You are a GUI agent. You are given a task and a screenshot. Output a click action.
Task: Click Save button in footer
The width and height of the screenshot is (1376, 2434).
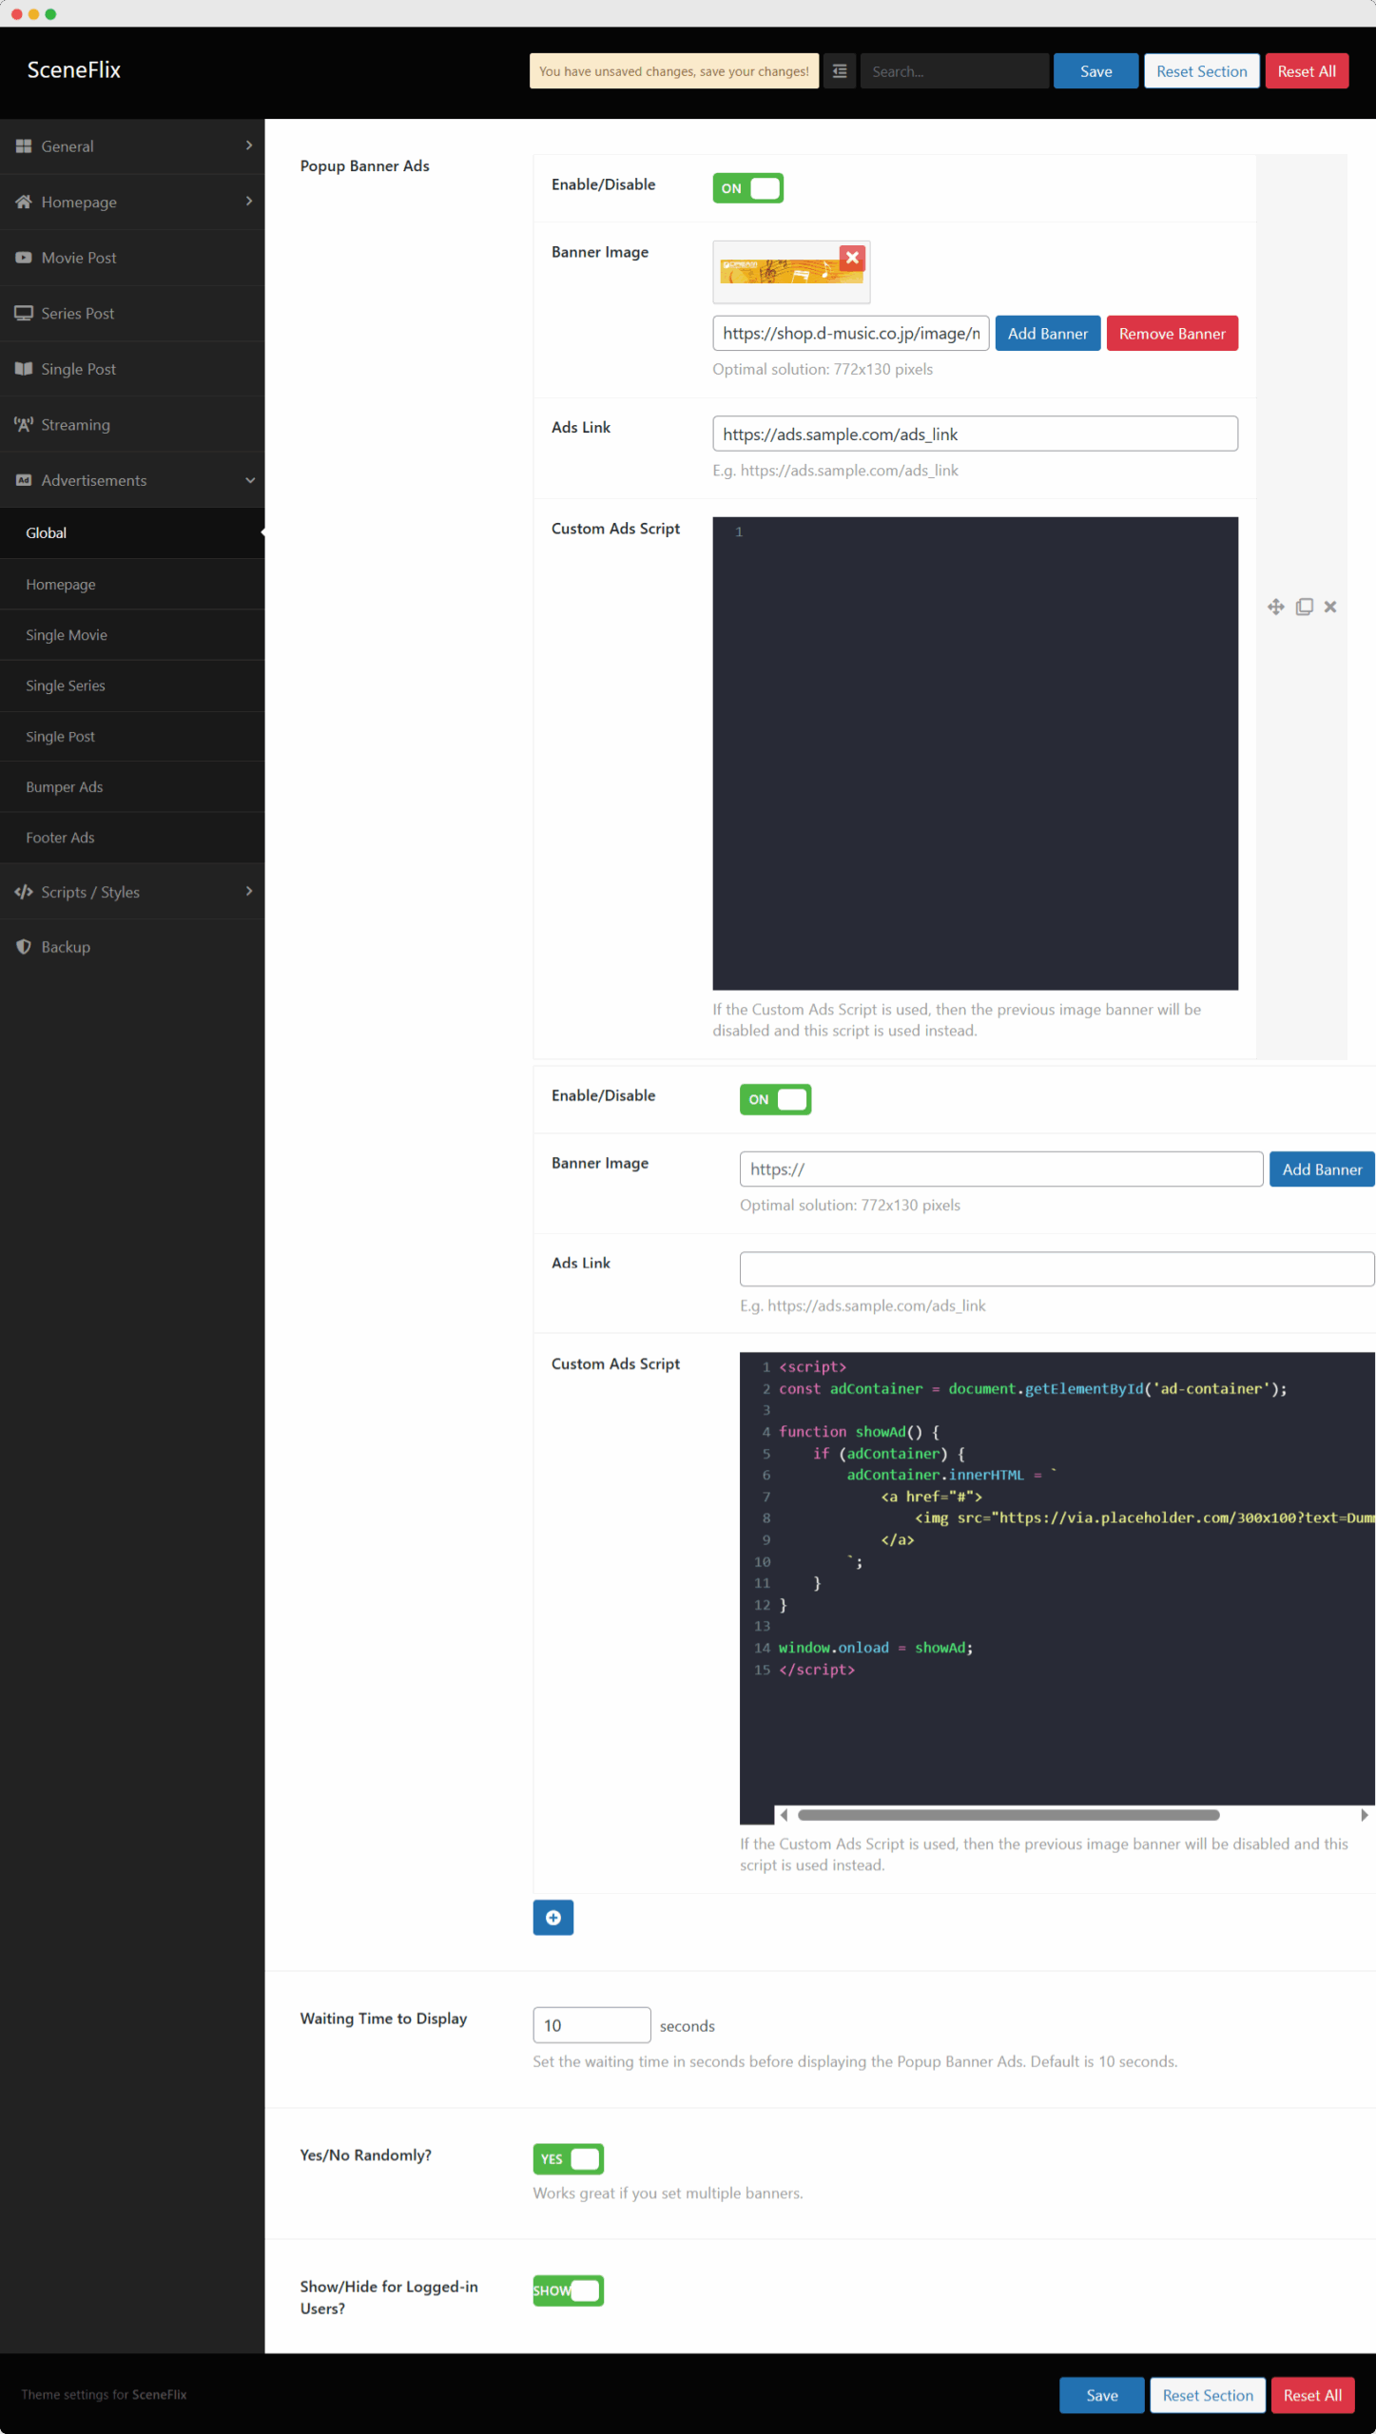pos(1102,2395)
